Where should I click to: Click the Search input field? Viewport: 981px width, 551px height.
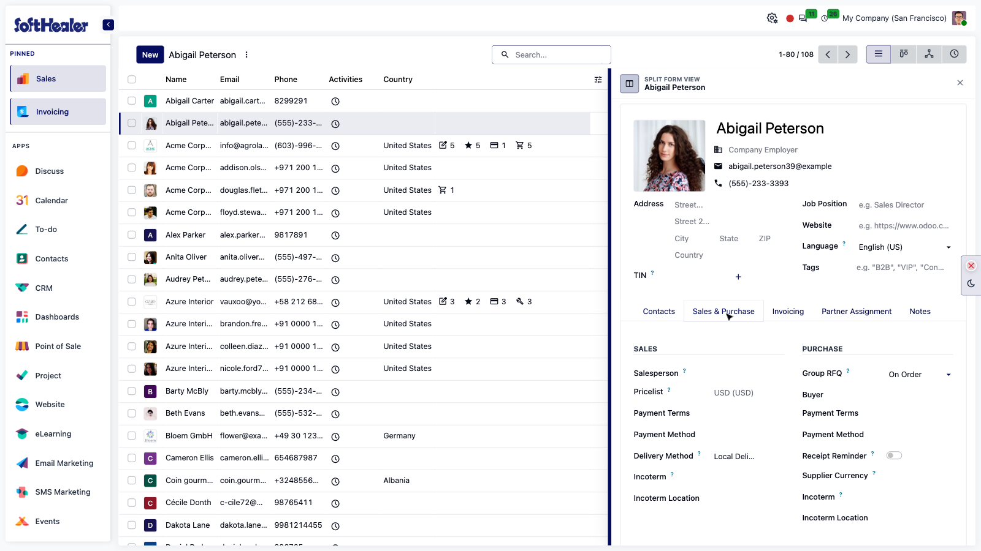point(551,54)
